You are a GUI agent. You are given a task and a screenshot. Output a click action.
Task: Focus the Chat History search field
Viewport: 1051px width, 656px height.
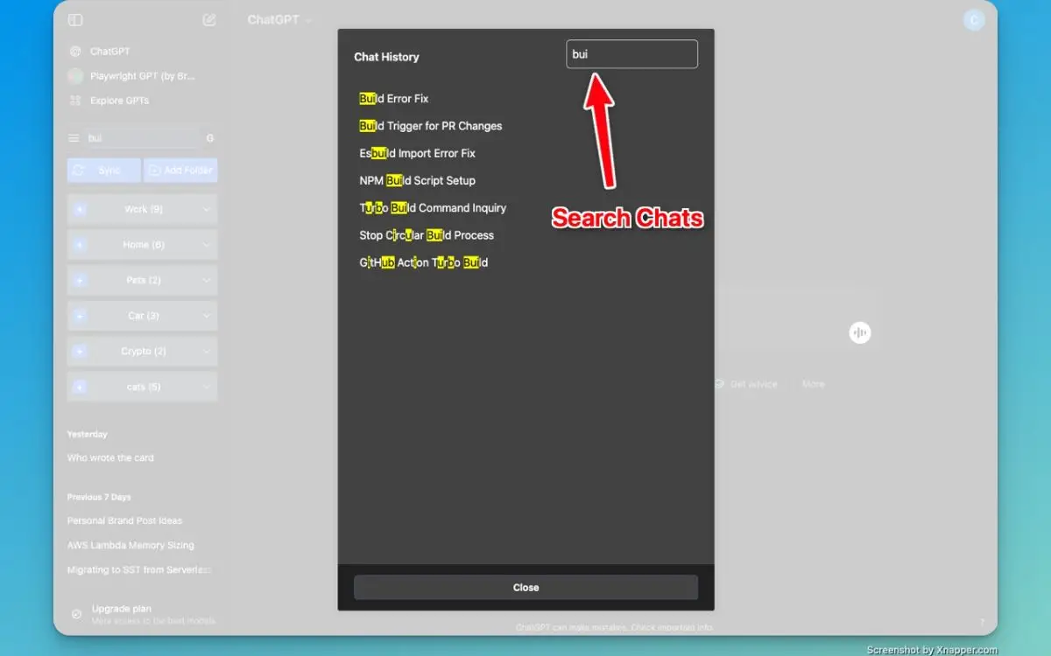click(631, 54)
